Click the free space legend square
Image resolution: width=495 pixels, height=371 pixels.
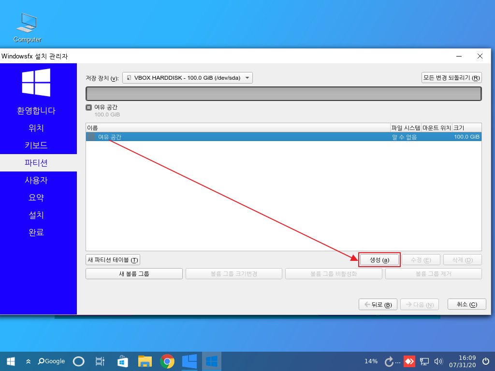point(89,107)
